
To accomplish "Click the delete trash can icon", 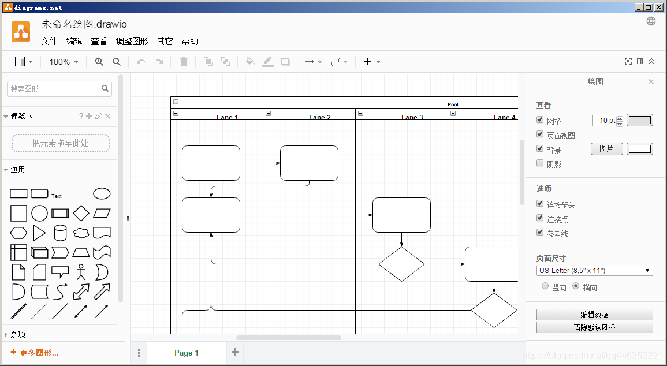I will (184, 62).
